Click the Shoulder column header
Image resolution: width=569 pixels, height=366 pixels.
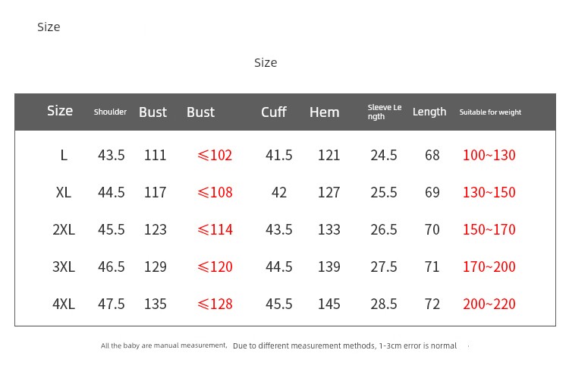tap(110, 112)
